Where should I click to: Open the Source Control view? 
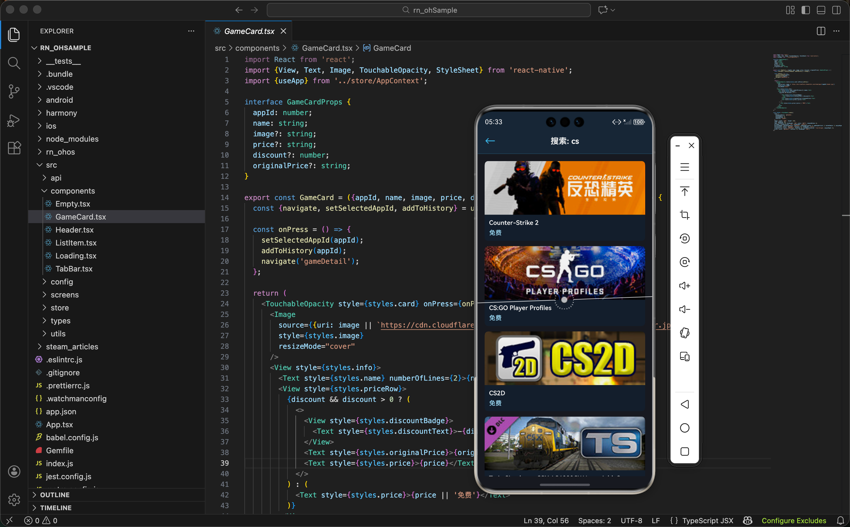[14, 92]
